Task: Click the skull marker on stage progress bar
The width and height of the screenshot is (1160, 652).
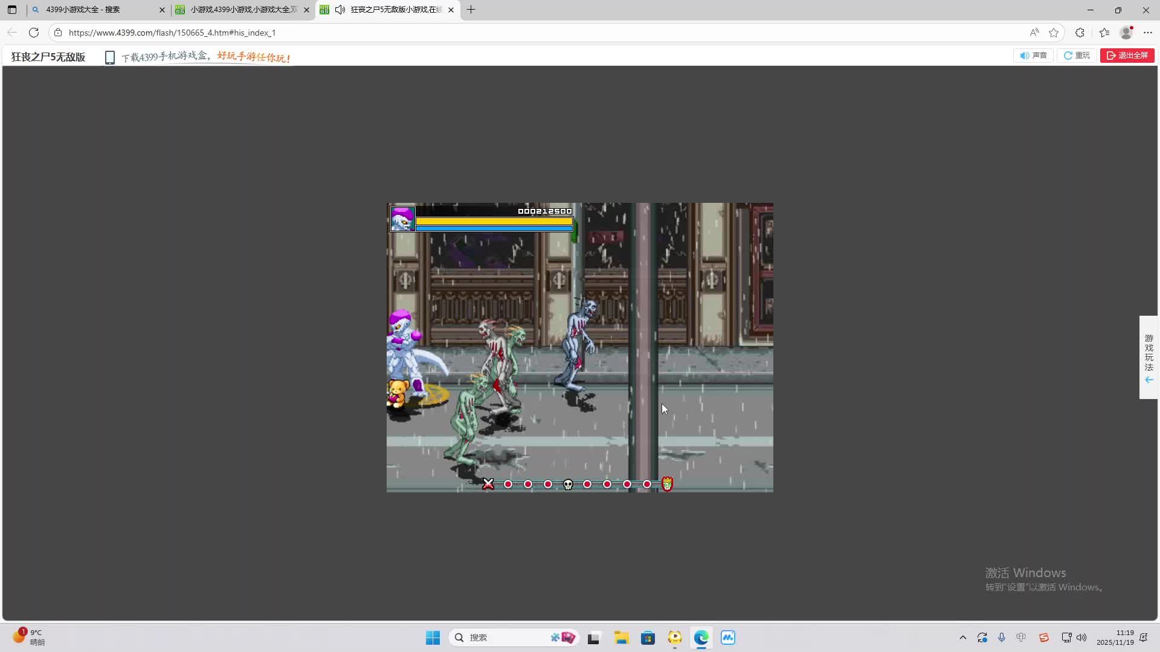Action: click(568, 484)
